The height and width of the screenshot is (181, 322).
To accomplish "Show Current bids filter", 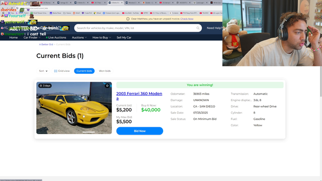I will tap(84, 71).
